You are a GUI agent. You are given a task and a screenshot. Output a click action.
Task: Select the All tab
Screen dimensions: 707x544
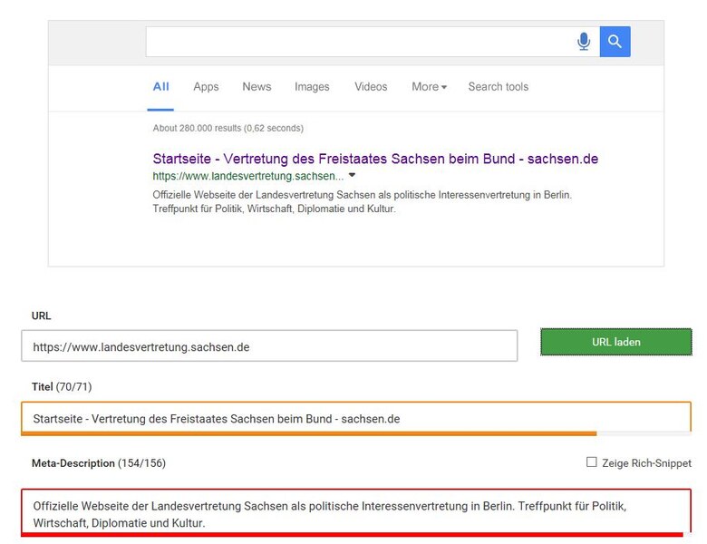(x=160, y=87)
